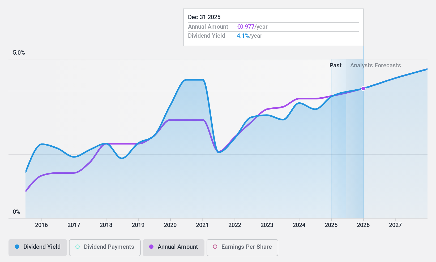The image size is (436, 262).
Task: Click the 5.0% y-axis label
Action: click(x=19, y=53)
